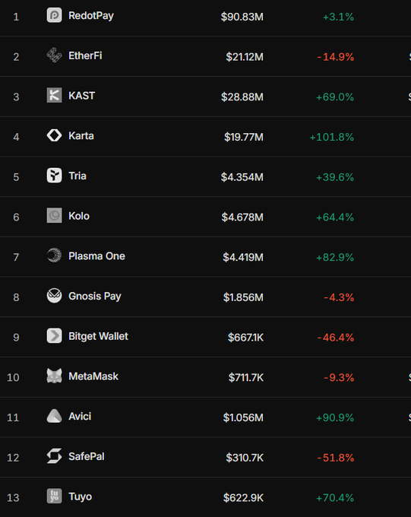Click the Tuyo logo icon
This screenshot has height=517, width=411.
pos(54,496)
